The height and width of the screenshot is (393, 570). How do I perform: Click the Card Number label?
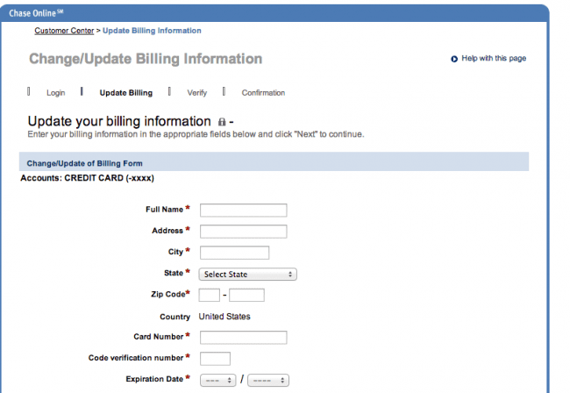click(158, 337)
